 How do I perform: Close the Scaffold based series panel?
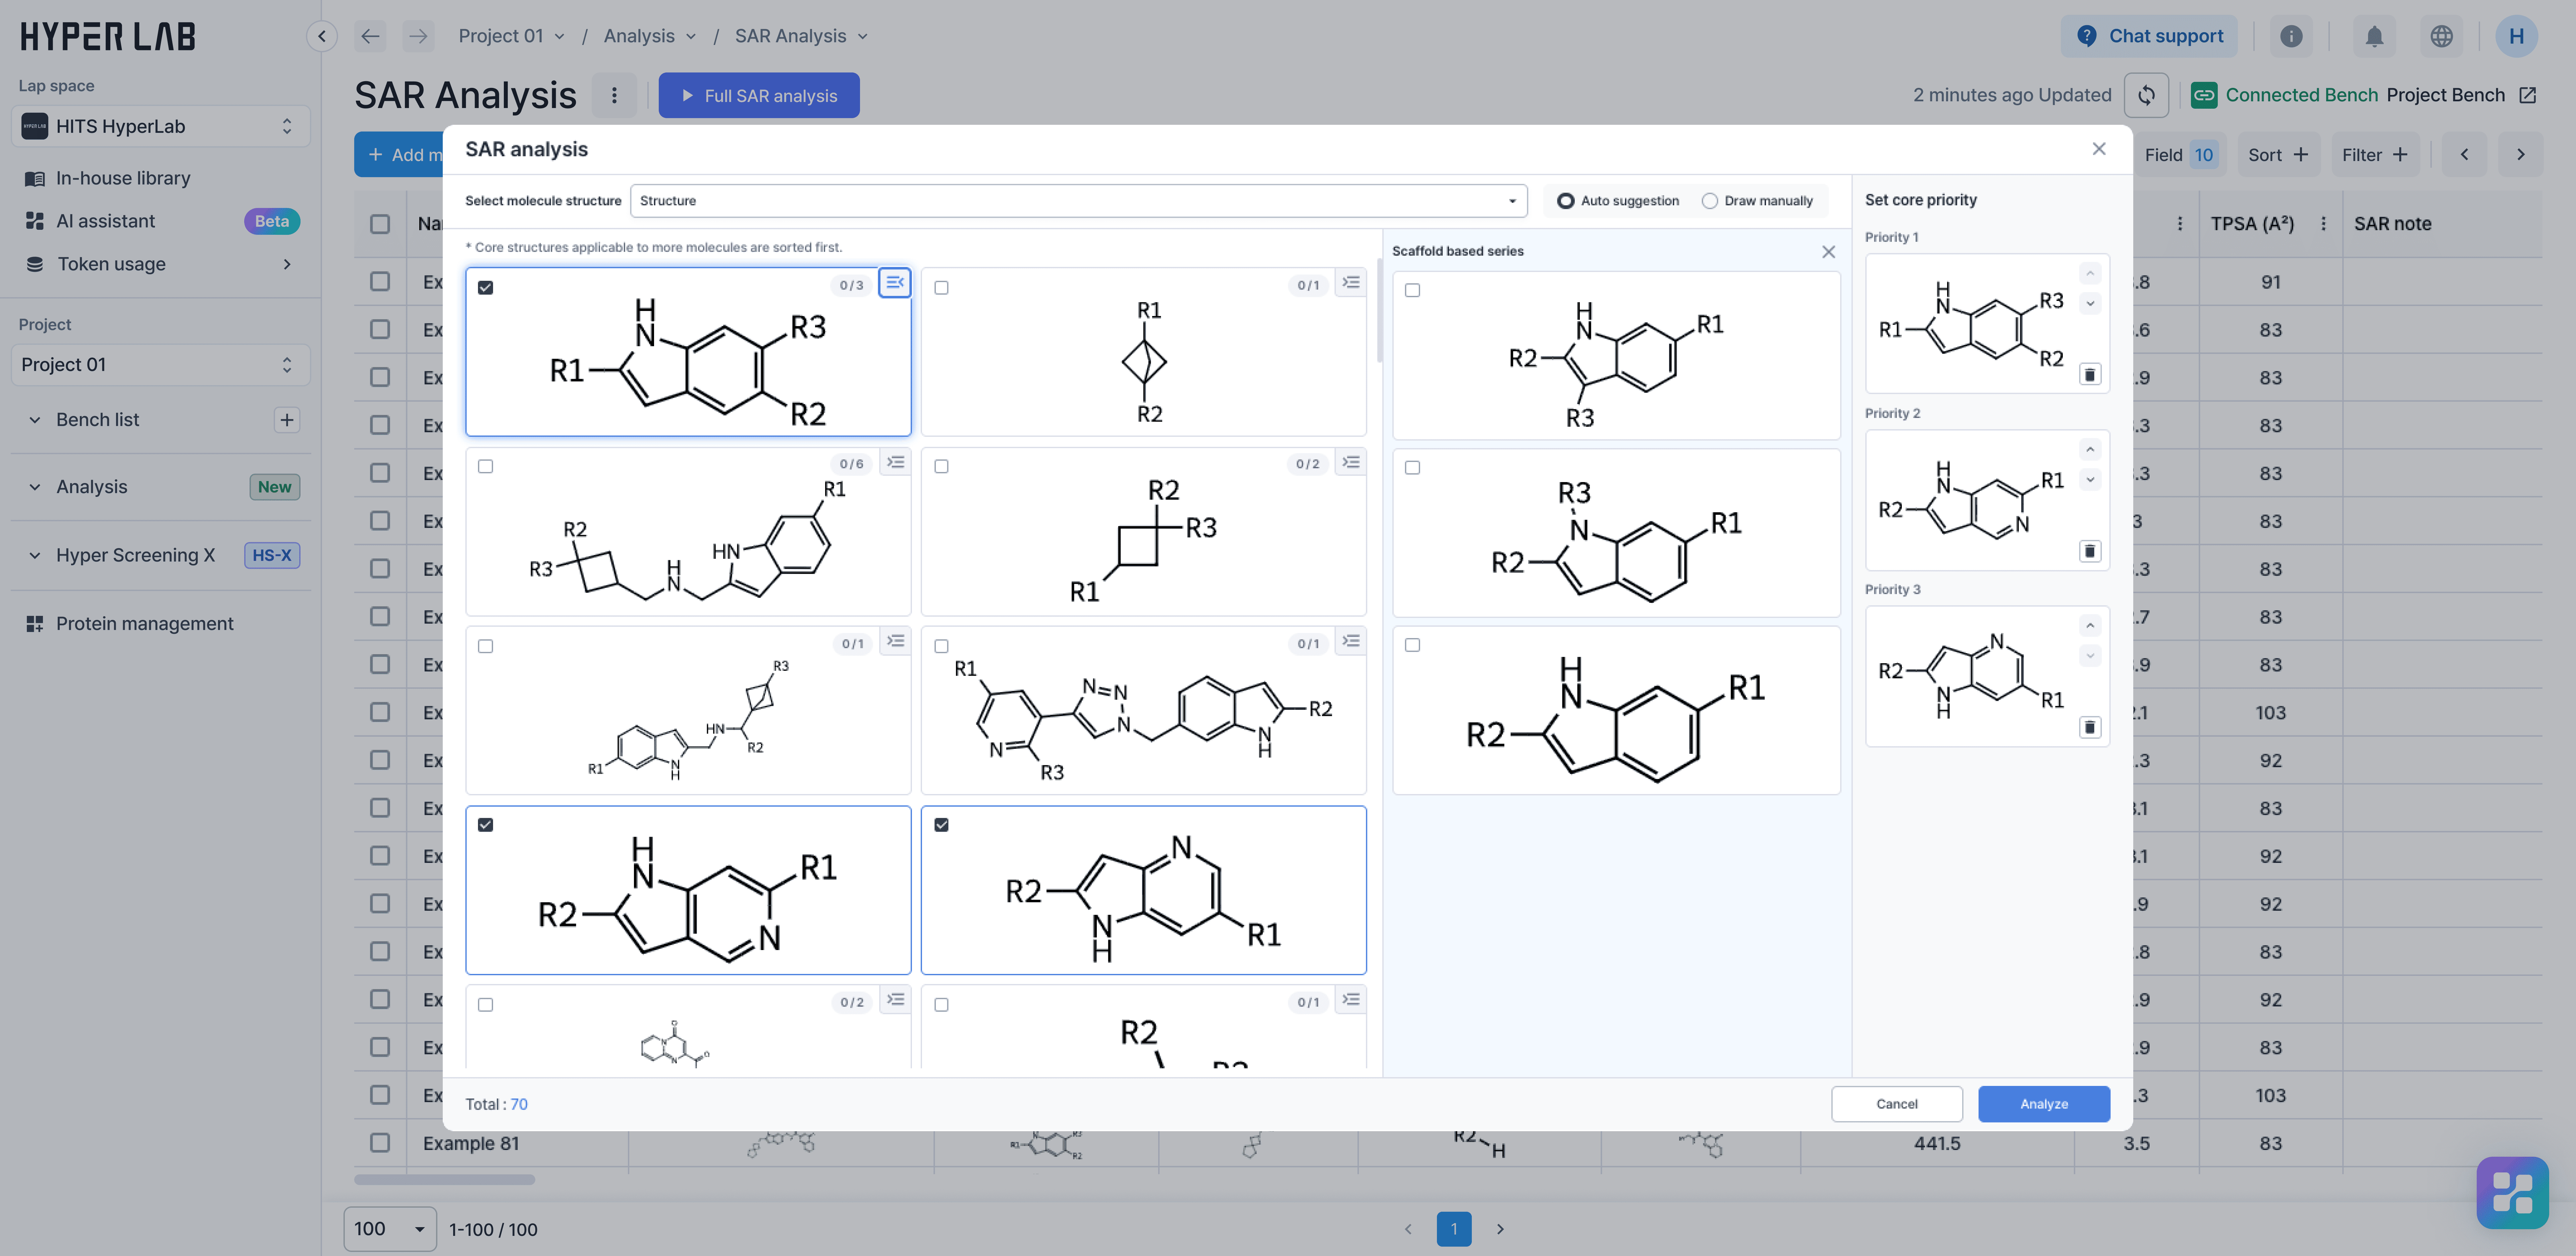pyautogui.click(x=1828, y=252)
